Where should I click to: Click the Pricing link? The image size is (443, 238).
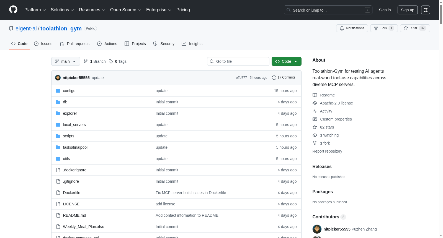tap(183, 10)
